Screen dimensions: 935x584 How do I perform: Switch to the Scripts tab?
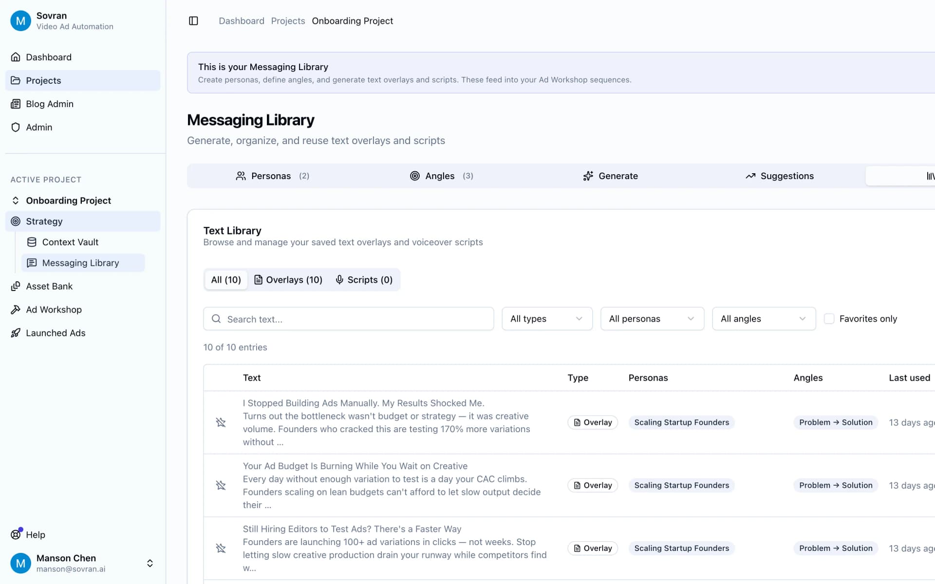point(364,279)
